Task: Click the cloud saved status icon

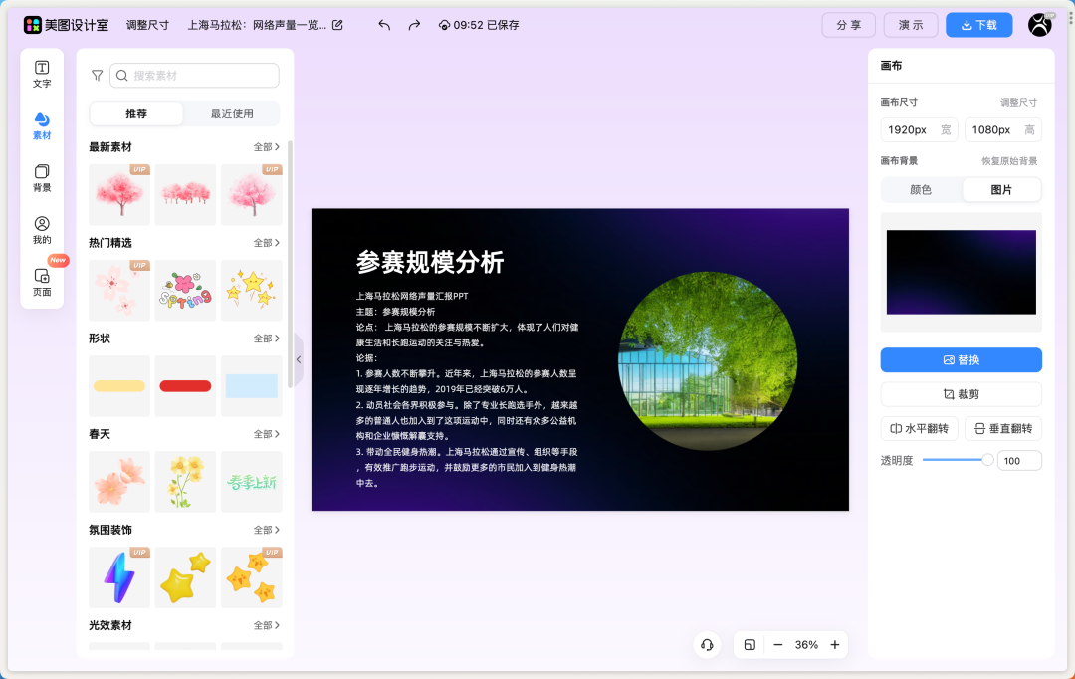Action: pyautogui.click(x=444, y=25)
